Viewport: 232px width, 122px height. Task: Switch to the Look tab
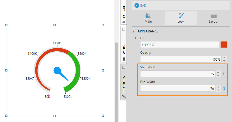coord(181,18)
